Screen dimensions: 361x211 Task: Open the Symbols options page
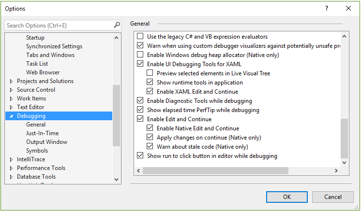pyautogui.click(x=37, y=151)
